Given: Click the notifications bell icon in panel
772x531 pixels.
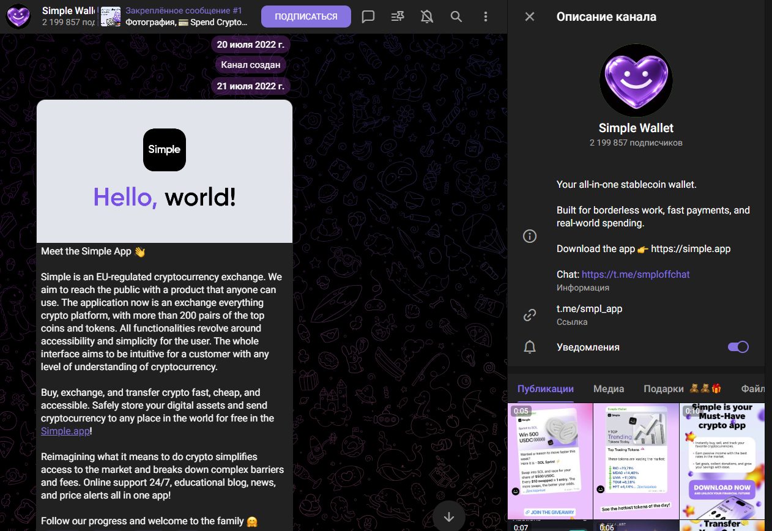Looking at the screenshot, I should coord(530,347).
